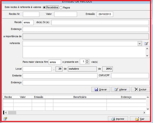Click the Sair exit button
The image size is (153, 123).
coord(140,119)
